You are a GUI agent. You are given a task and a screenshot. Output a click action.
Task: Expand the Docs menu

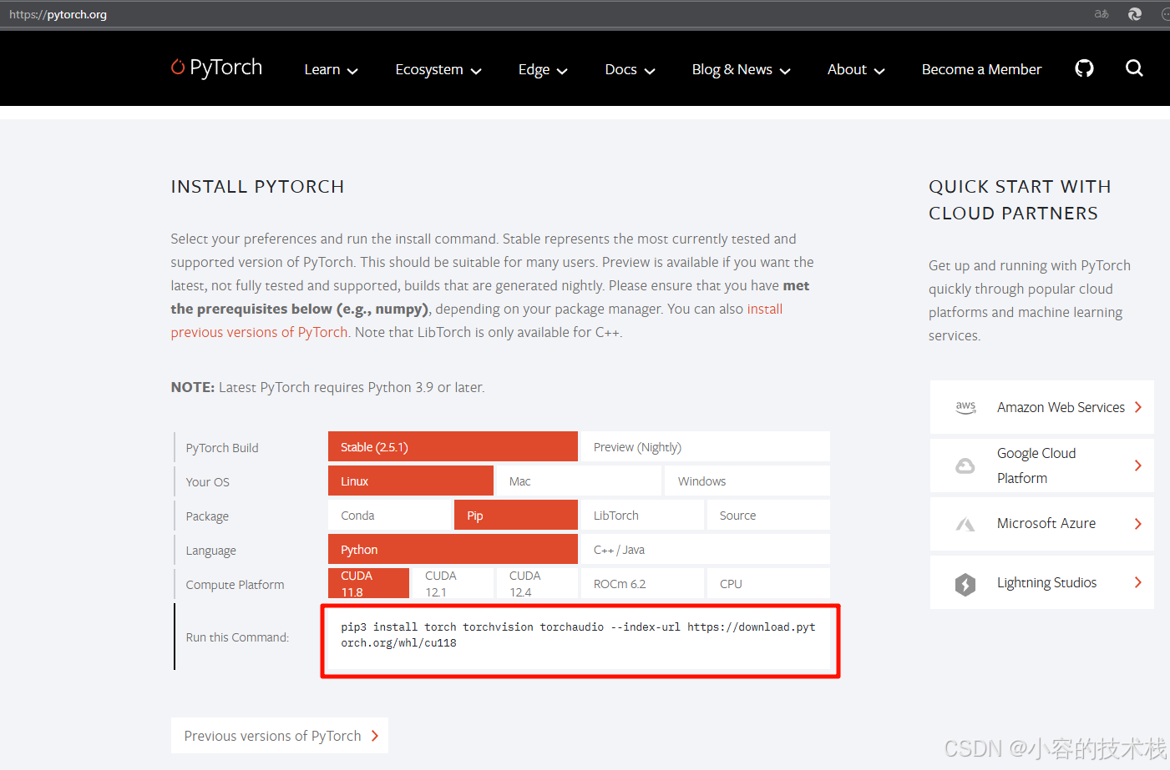coord(630,69)
